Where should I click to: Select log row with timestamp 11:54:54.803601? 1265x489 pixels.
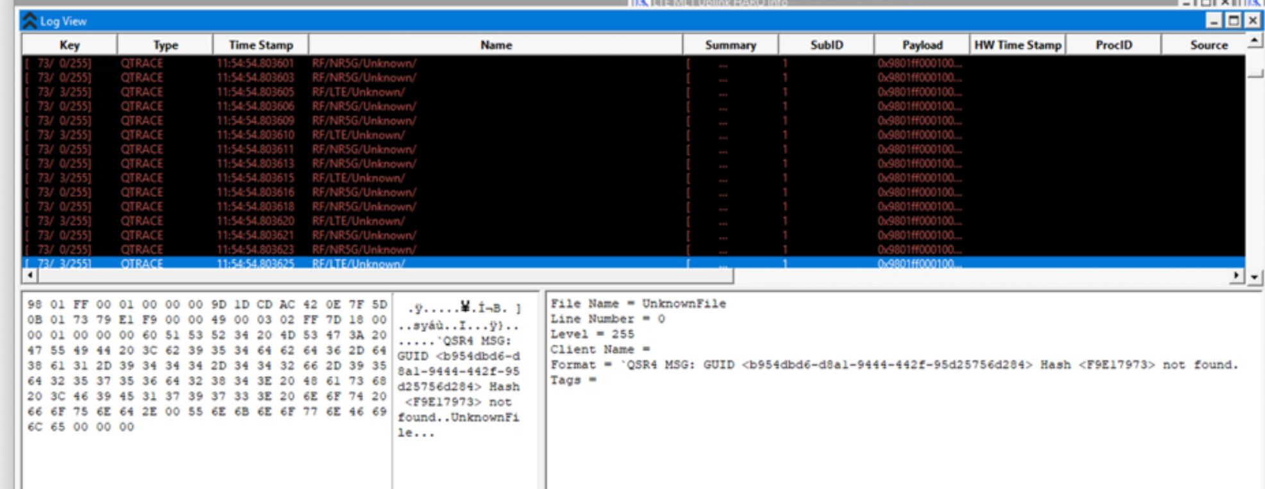pos(255,63)
